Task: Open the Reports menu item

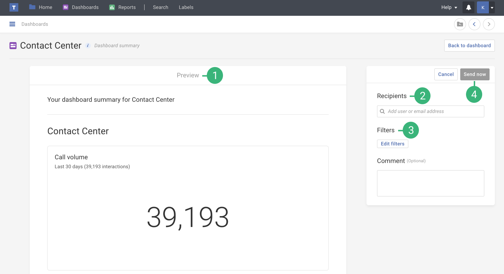Action: [x=122, y=7]
